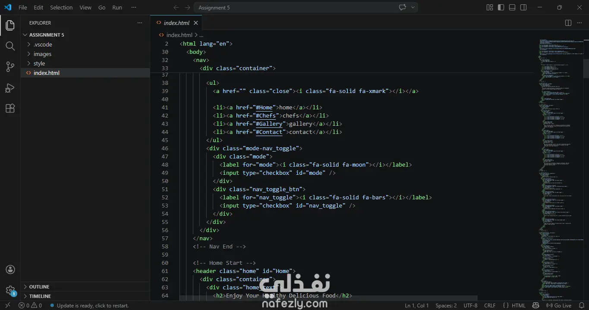The height and width of the screenshot is (310, 589).
Task: Click the VS Code logo icon
Action: pyautogui.click(x=8, y=7)
